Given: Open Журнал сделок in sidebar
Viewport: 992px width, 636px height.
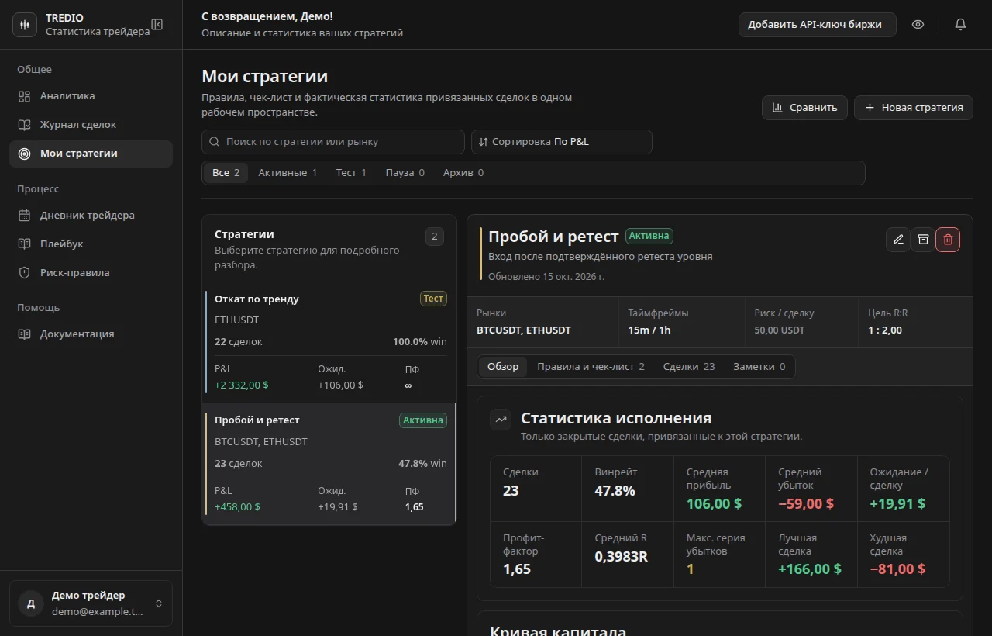Looking at the screenshot, I should (x=91, y=125).
